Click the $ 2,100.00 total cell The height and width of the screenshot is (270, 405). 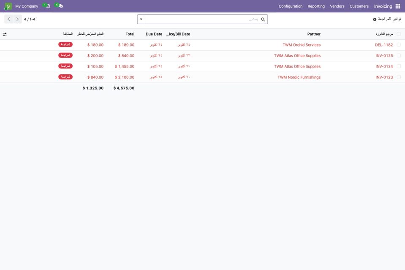click(x=125, y=77)
